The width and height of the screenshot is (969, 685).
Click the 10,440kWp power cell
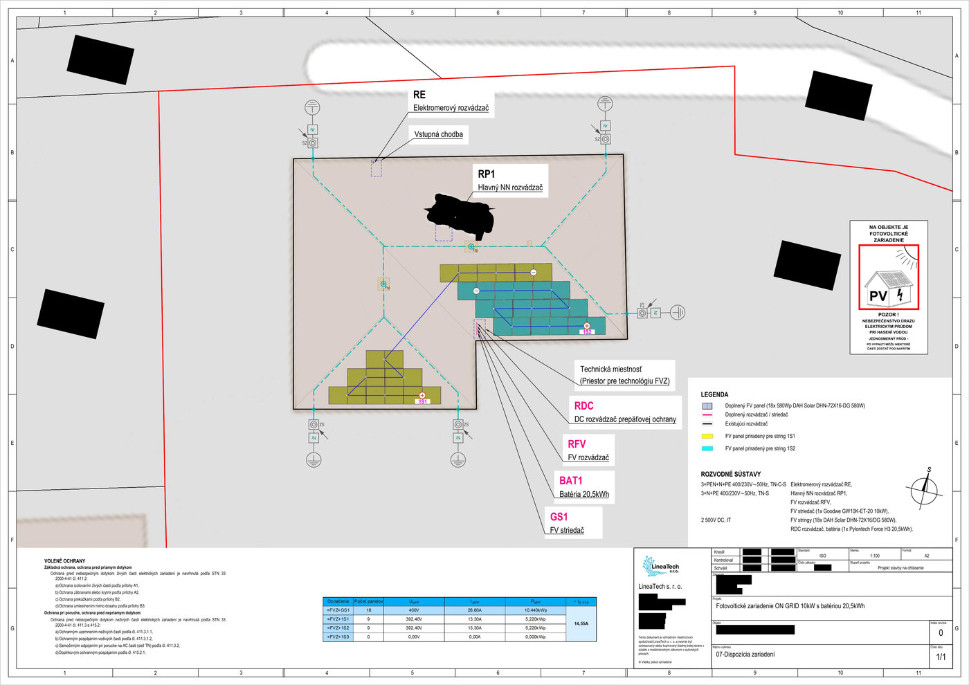tap(536, 610)
